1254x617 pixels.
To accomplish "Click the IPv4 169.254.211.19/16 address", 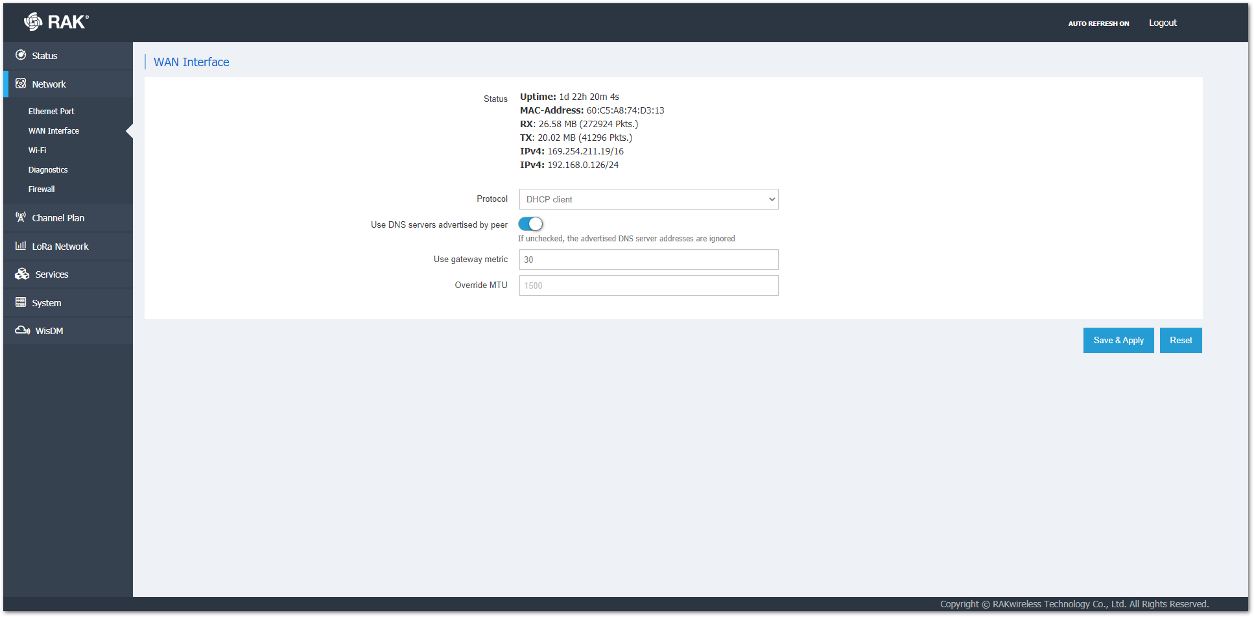I will point(572,151).
